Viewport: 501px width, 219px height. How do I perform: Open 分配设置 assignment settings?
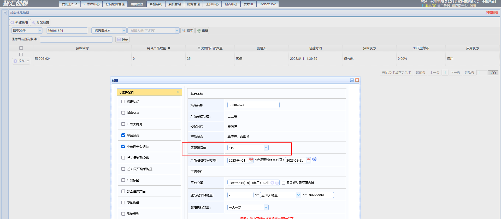pyautogui.click(x=40, y=22)
